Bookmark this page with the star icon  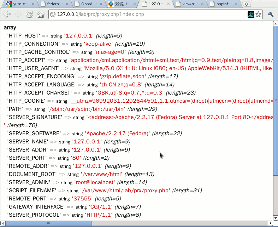(x=259, y=14)
